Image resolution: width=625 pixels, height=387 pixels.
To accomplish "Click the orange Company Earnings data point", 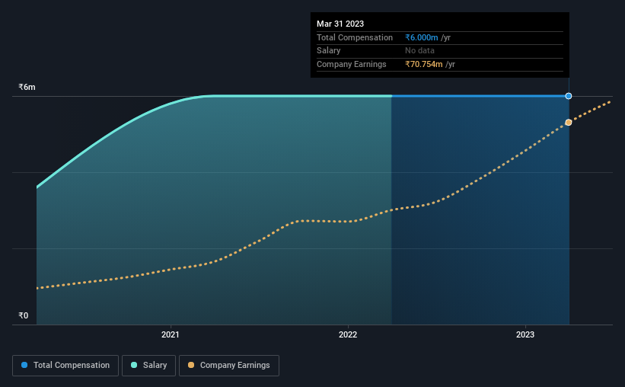I will pos(569,123).
